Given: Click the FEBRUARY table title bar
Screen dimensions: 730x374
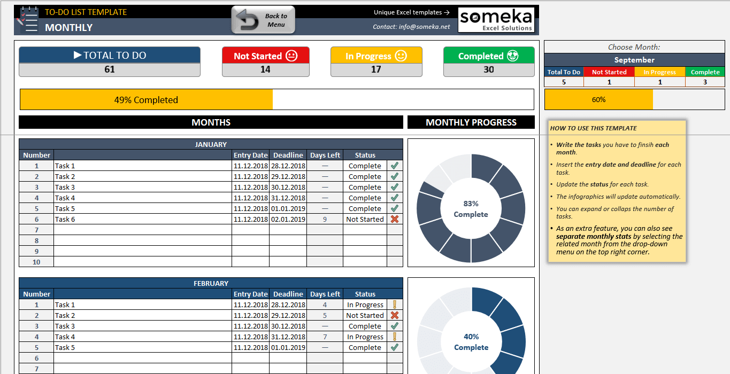Looking at the screenshot, I should coord(211,283).
